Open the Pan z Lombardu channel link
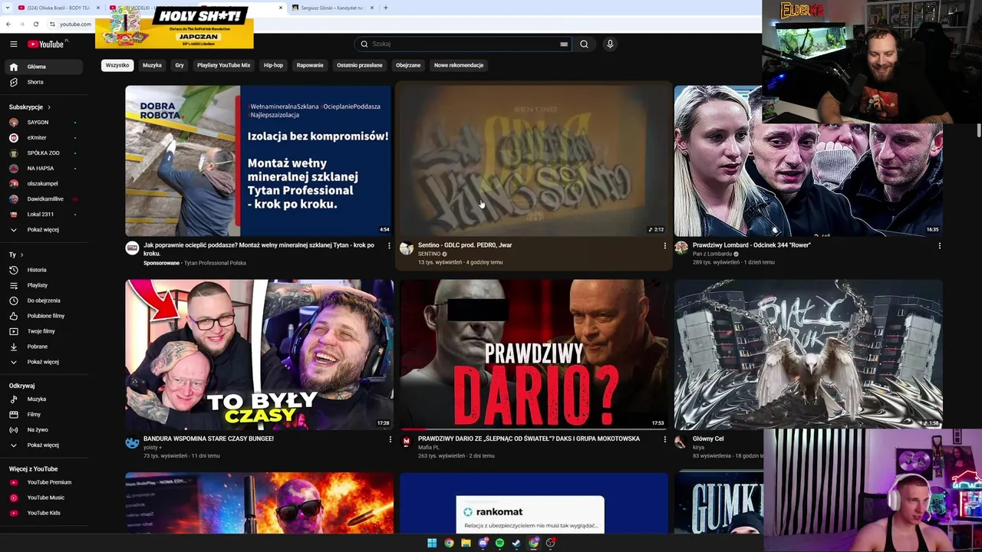The height and width of the screenshot is (552, 982). [713, 254]
